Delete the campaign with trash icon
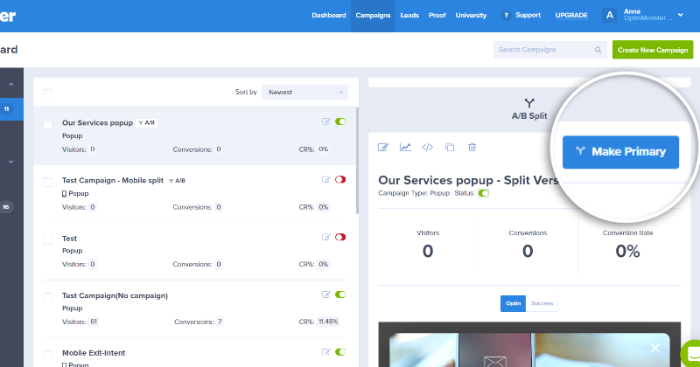The width and height of the screenshot is (700, 367). coord(472,147)
